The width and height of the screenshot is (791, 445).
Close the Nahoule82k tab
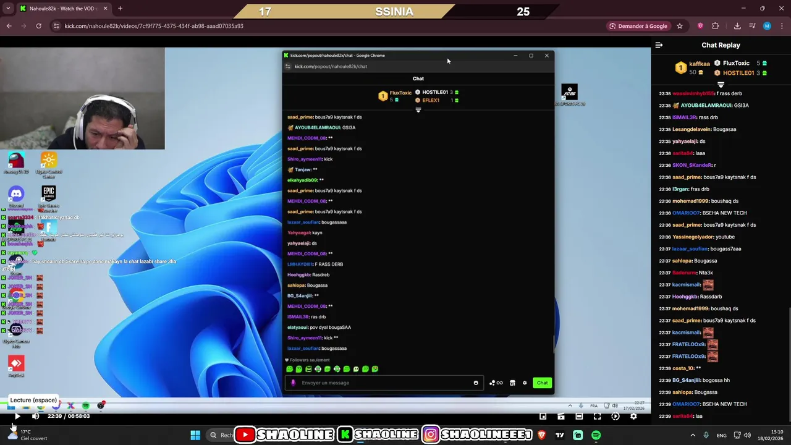tap(105, 9)
